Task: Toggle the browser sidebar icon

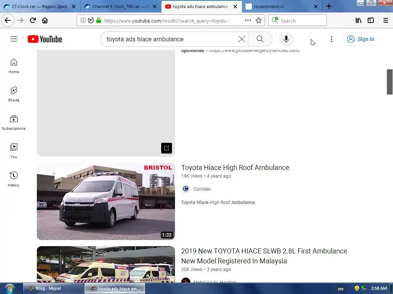Action: [371, 21]
